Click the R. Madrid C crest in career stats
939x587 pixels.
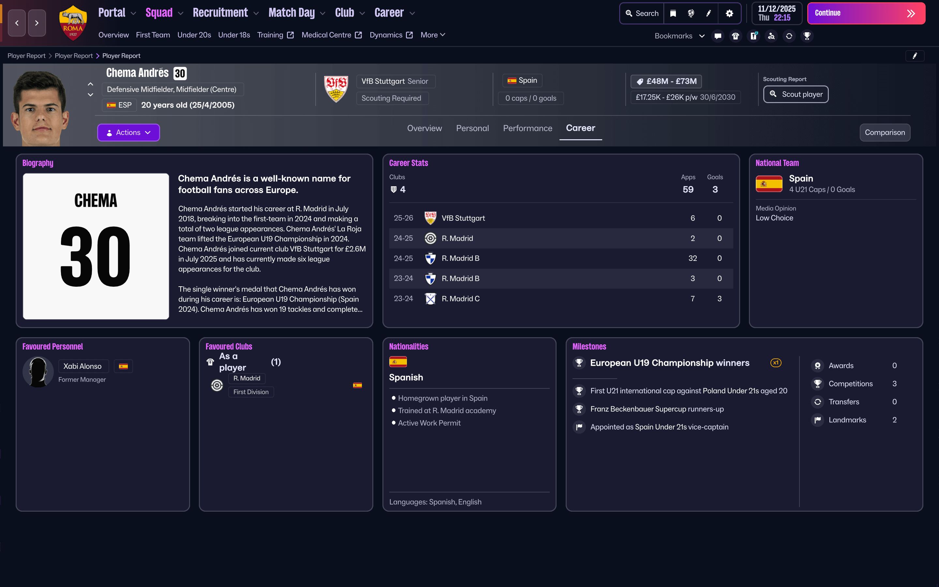(430, 298)
